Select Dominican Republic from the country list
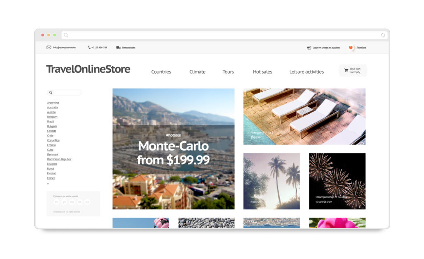The height and width of the screenshot is (259, 424). pos(59,159)
